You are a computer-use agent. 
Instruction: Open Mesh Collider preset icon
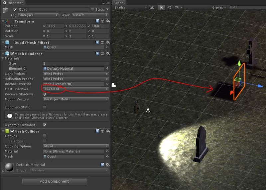pyautogui.click(x=103, y=131)
